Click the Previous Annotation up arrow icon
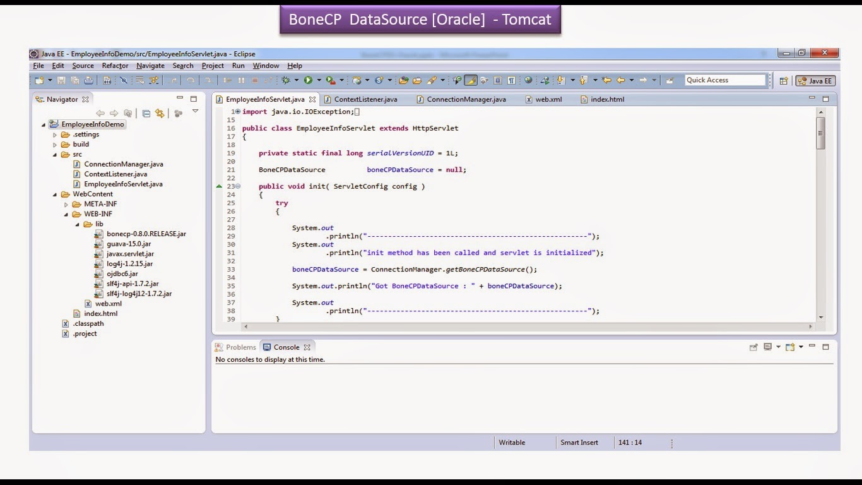This screenshot has width=862, height=485. point(583,80)
